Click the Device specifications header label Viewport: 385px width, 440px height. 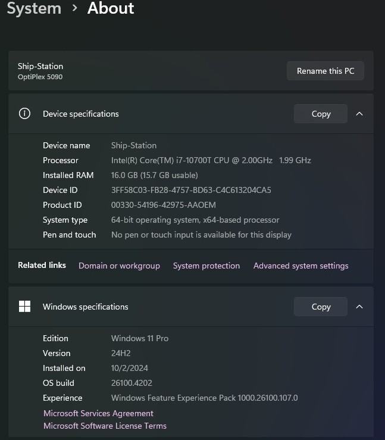(x=81, y=114)
